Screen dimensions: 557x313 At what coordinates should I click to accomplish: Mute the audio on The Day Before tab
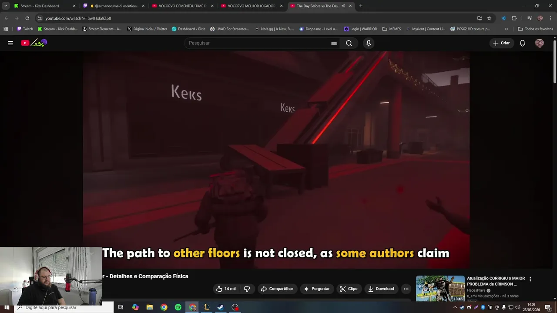(343, 6)
